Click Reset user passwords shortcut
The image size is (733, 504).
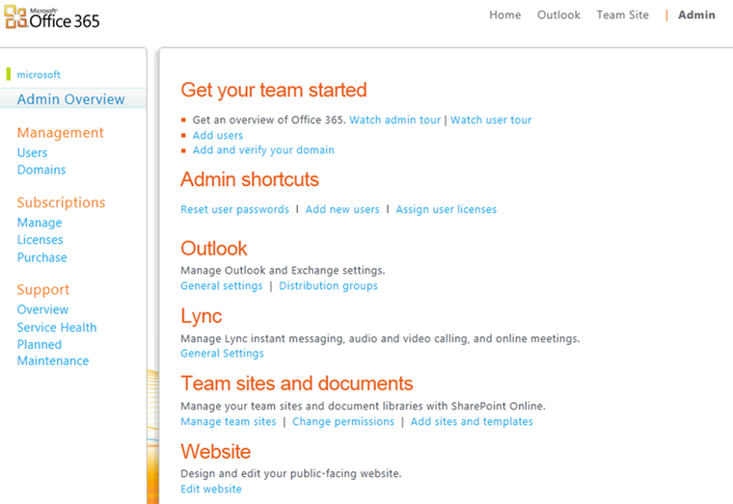[x=234, y=209]
